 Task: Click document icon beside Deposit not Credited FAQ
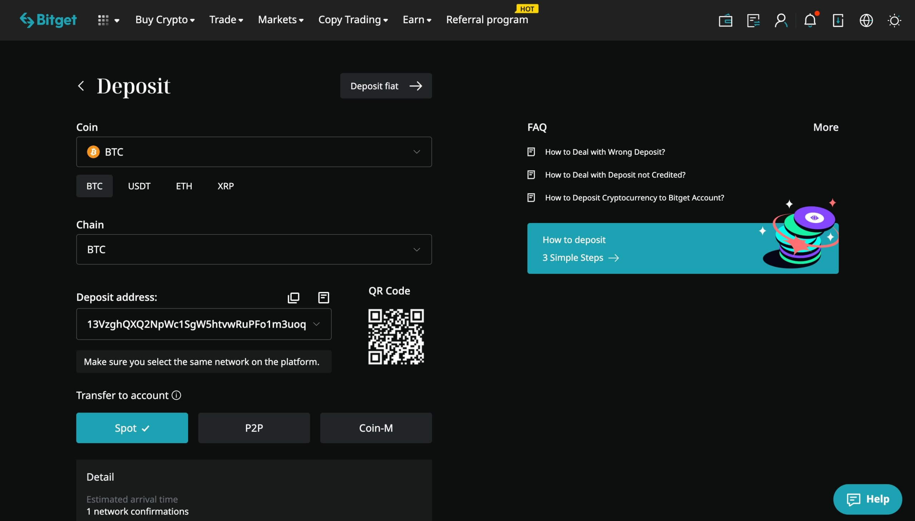coord(531,175)
